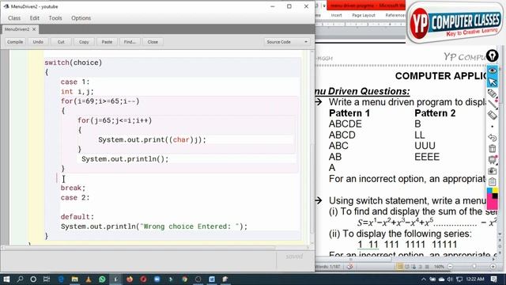
Task: Open the References ribbon tab in Word
Action: click(x=395, y=15)
